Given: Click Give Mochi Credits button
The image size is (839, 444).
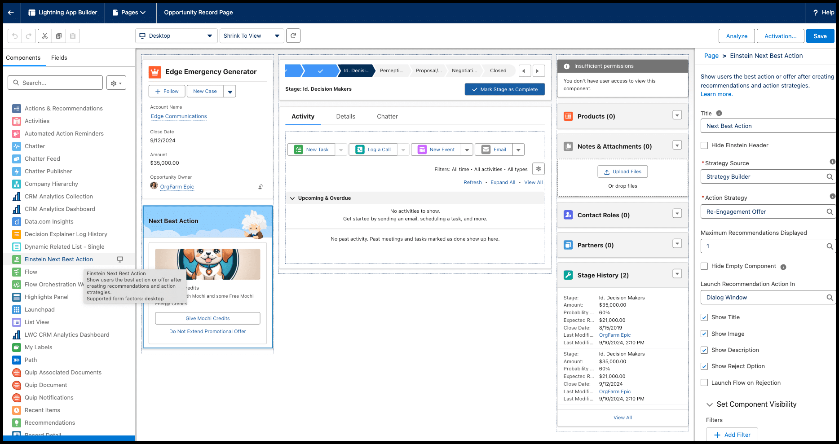Looking at the screenshot, I should click(208, 318).
